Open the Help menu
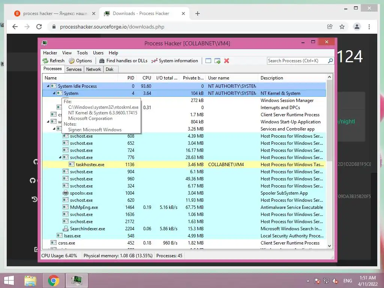 (113, 53)
